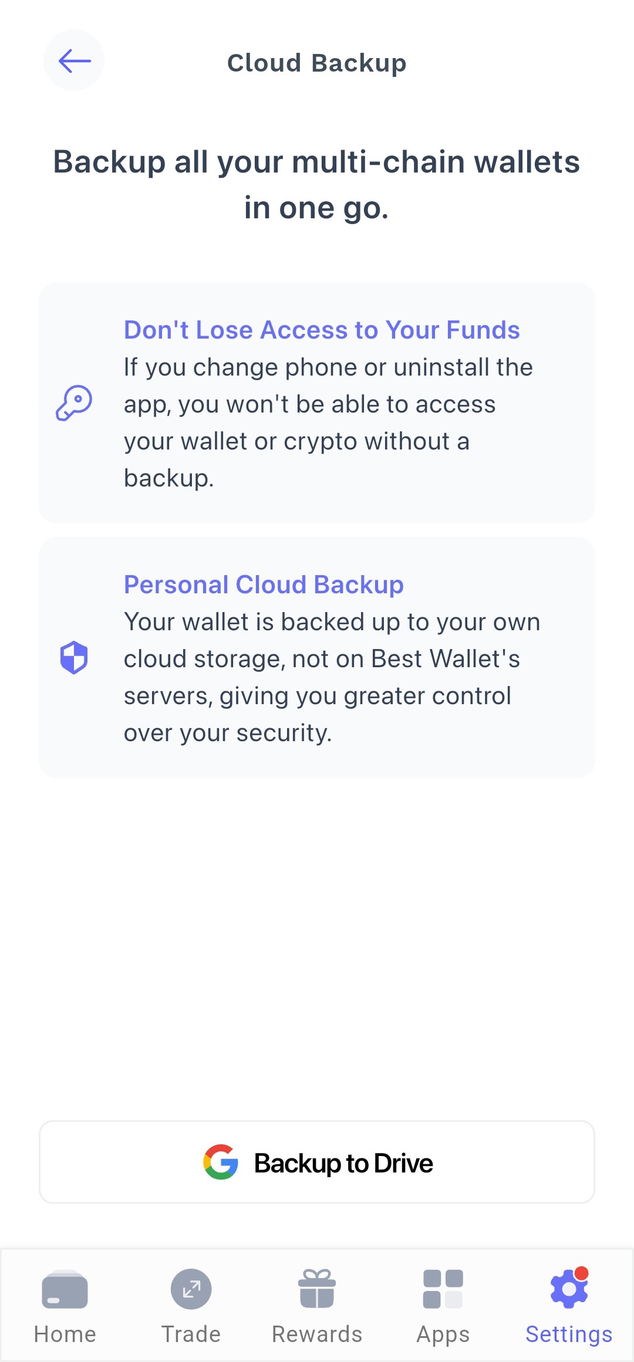Tap the Google logo icon
The height and width of the screenshot is (1362, 634).
(x=221, y=1162)
